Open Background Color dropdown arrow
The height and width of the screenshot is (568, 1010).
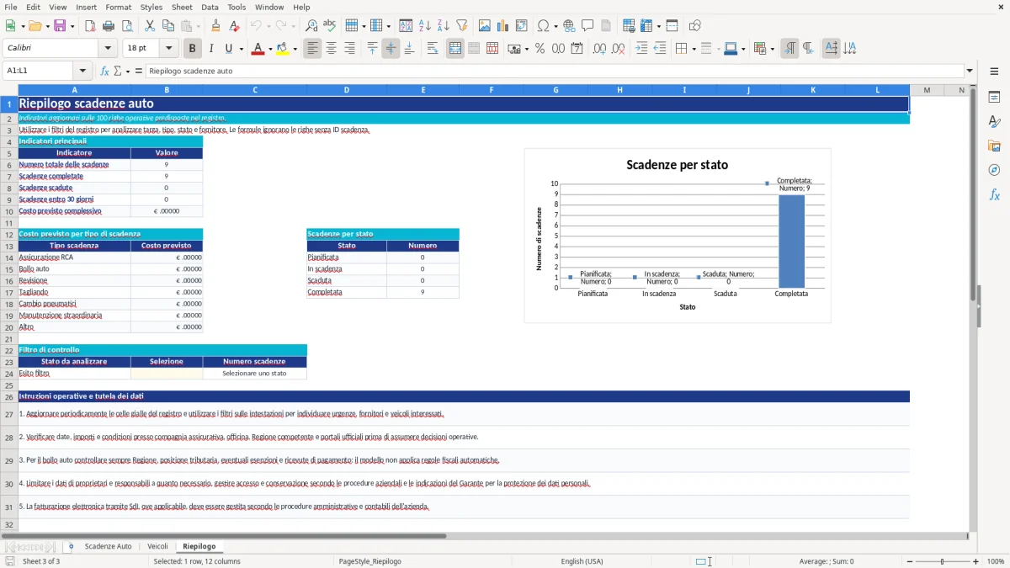pyautogui.click(x=295, y=49)
